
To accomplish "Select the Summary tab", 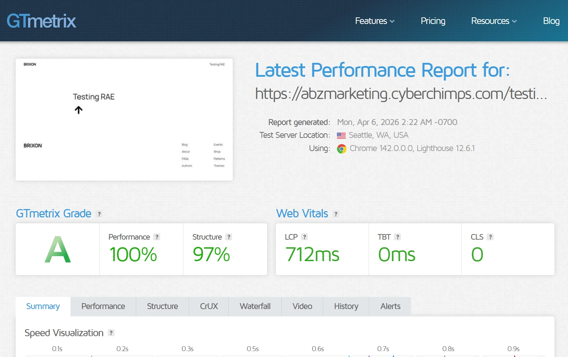I will (x=43, y=306).
